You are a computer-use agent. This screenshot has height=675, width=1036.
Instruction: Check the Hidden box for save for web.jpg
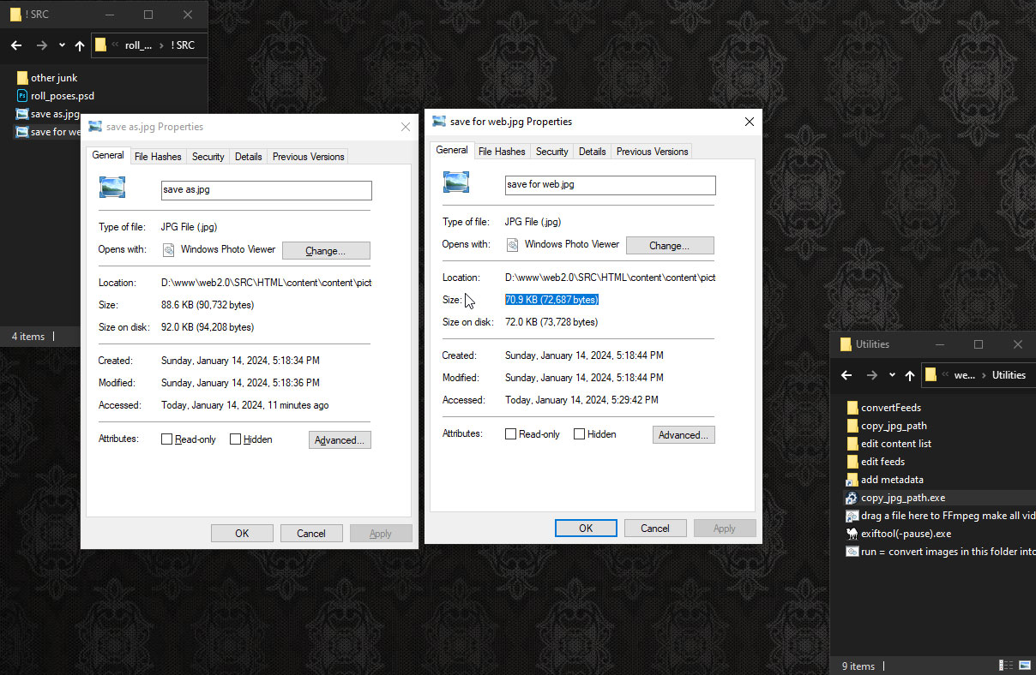[580, 434]
